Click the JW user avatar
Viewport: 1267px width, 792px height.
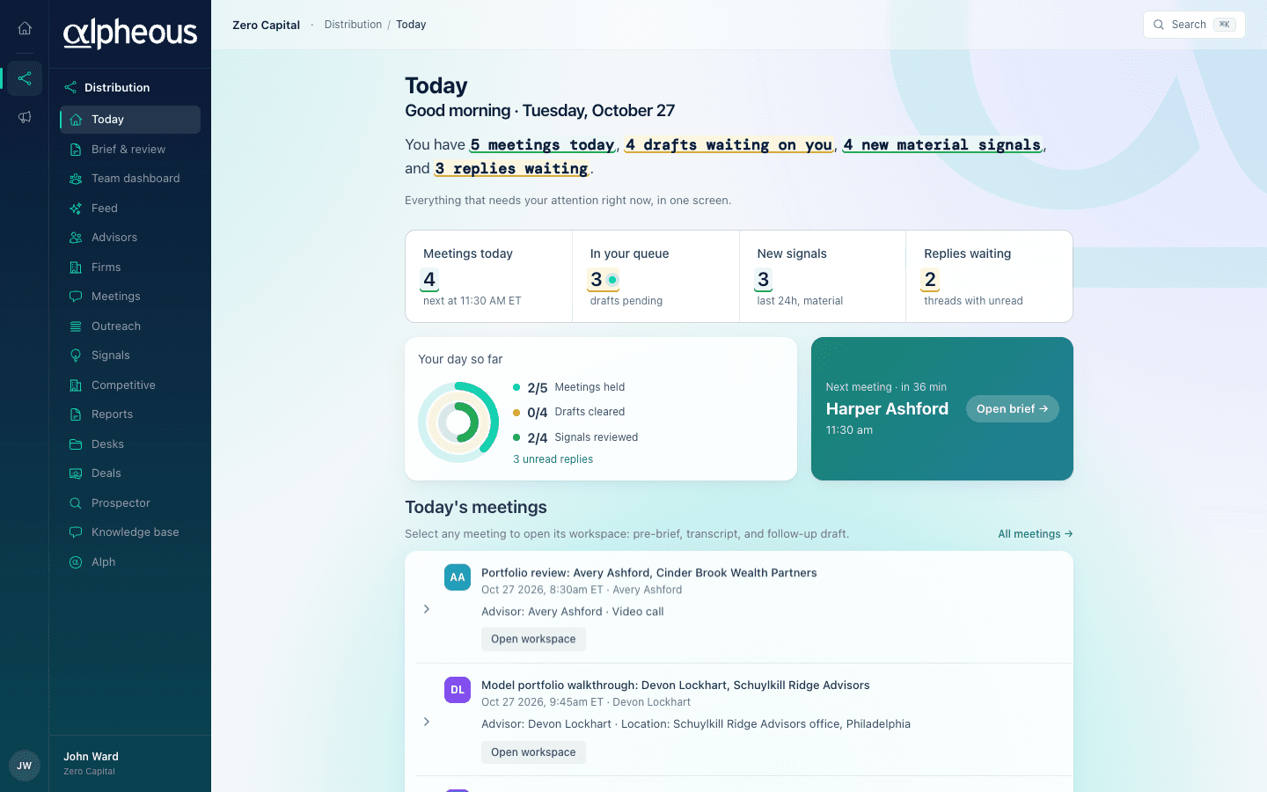click(25, 766)
